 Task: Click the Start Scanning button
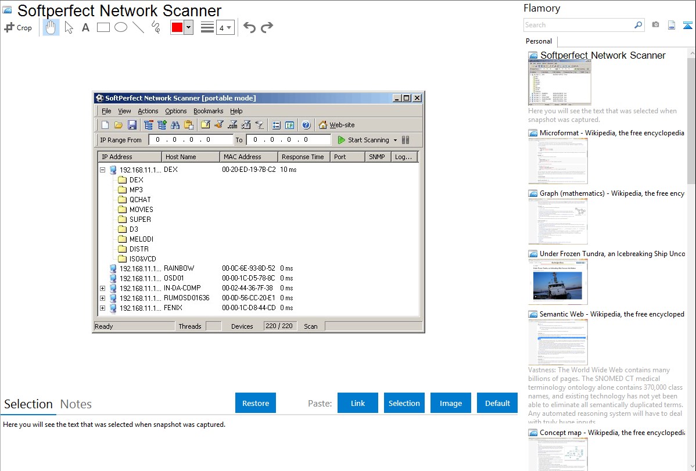point(364,140)
